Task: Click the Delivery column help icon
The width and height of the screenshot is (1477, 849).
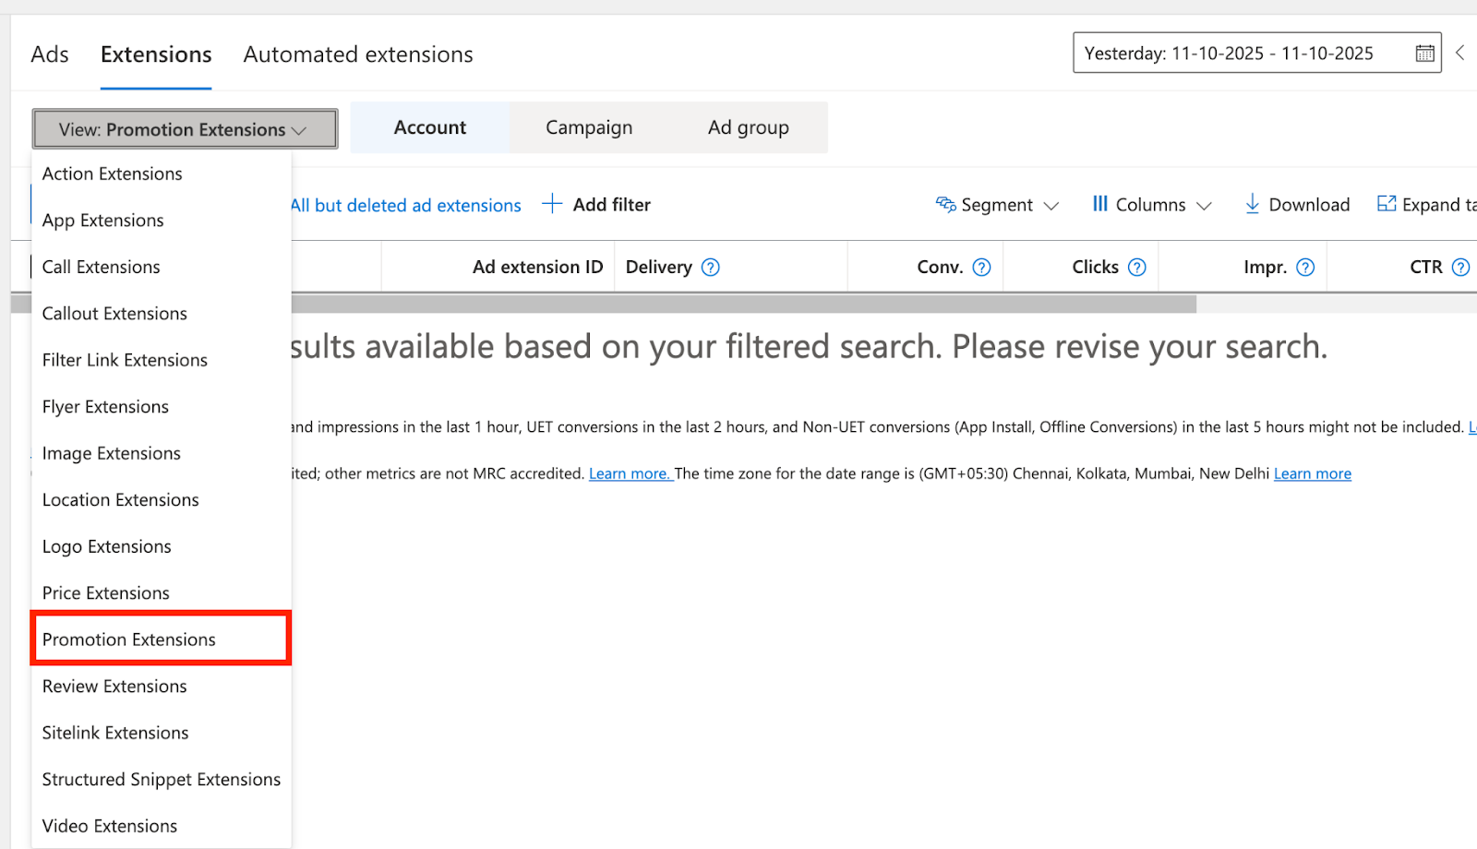Action: tap(710, 268)
